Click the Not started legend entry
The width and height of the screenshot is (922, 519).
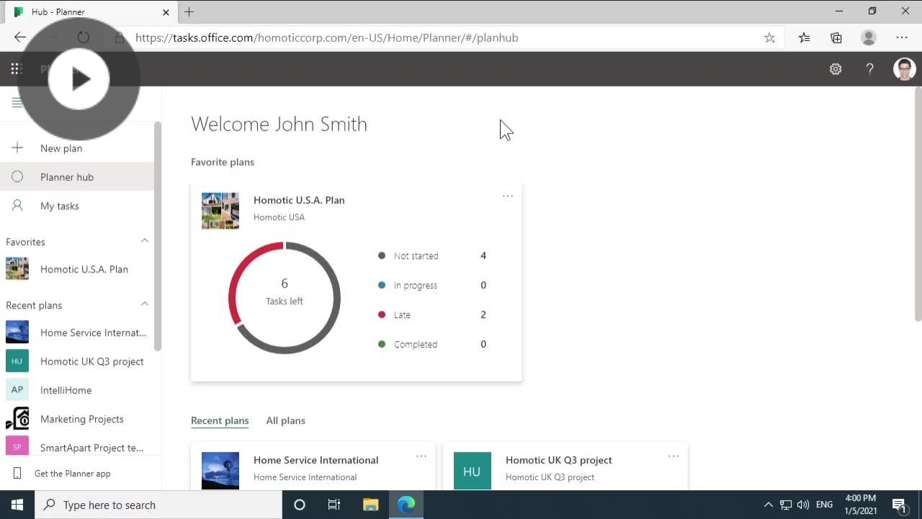pos(432,256)
